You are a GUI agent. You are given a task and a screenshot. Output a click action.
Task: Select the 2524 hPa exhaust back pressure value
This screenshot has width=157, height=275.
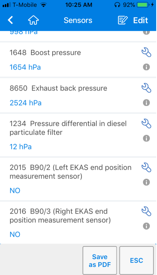click(x=25, y=103)
